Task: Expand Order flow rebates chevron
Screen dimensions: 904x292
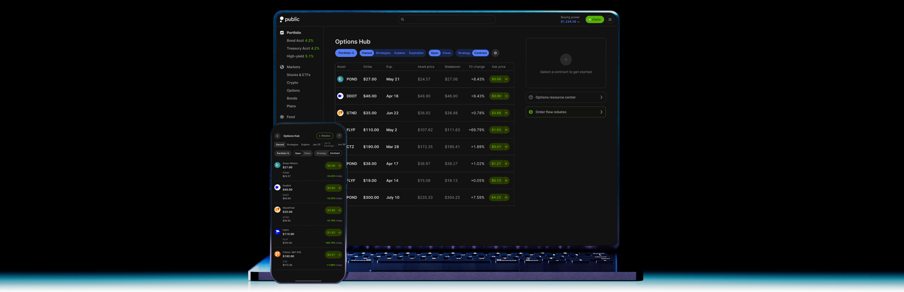Action: [x=601, y=112]
